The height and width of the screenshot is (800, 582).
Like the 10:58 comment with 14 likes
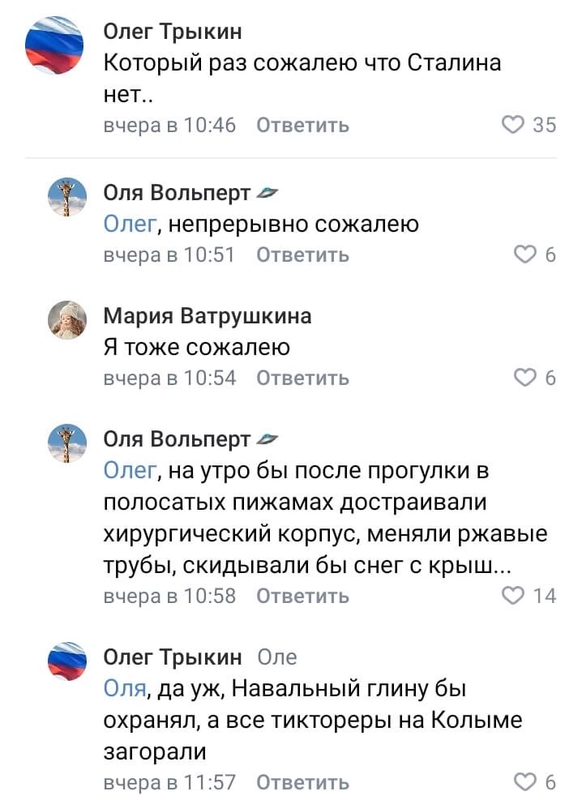click(x=513, y=597)
